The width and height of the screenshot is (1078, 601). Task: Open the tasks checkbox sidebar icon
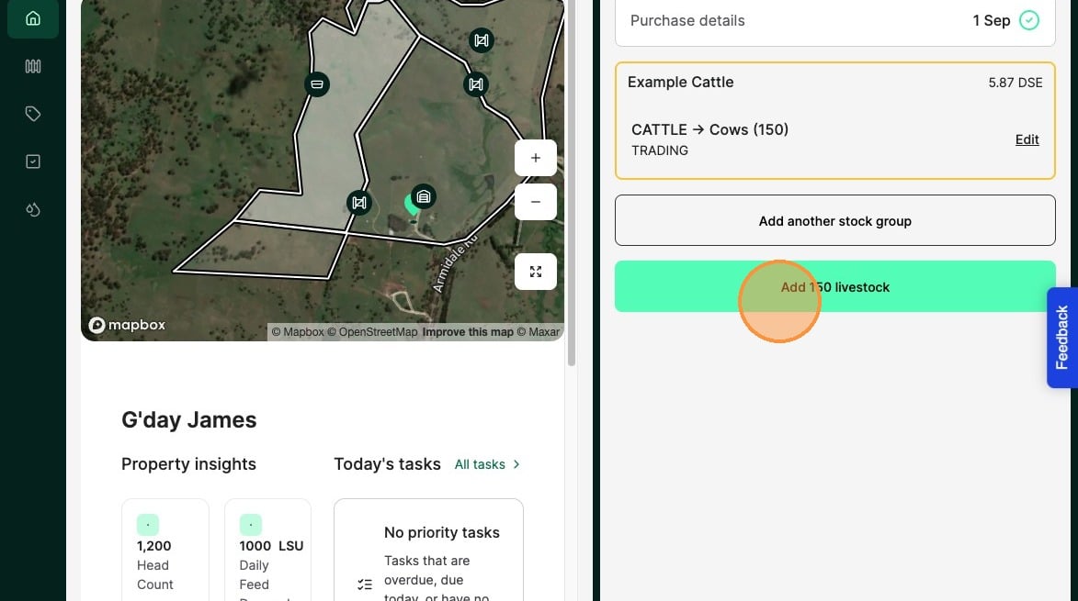[32, 161]
